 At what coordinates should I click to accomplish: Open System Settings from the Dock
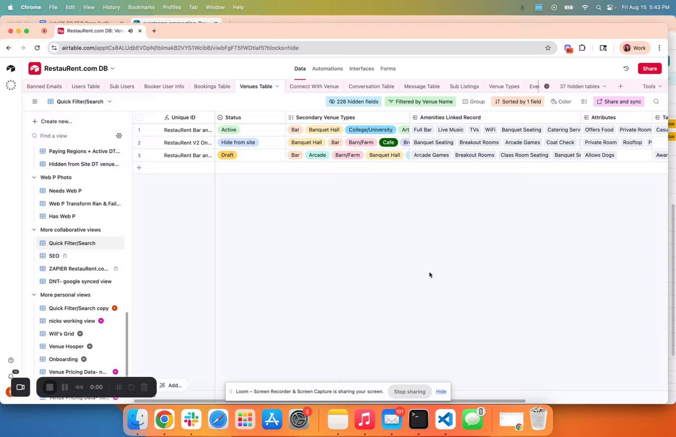point(298,420)
